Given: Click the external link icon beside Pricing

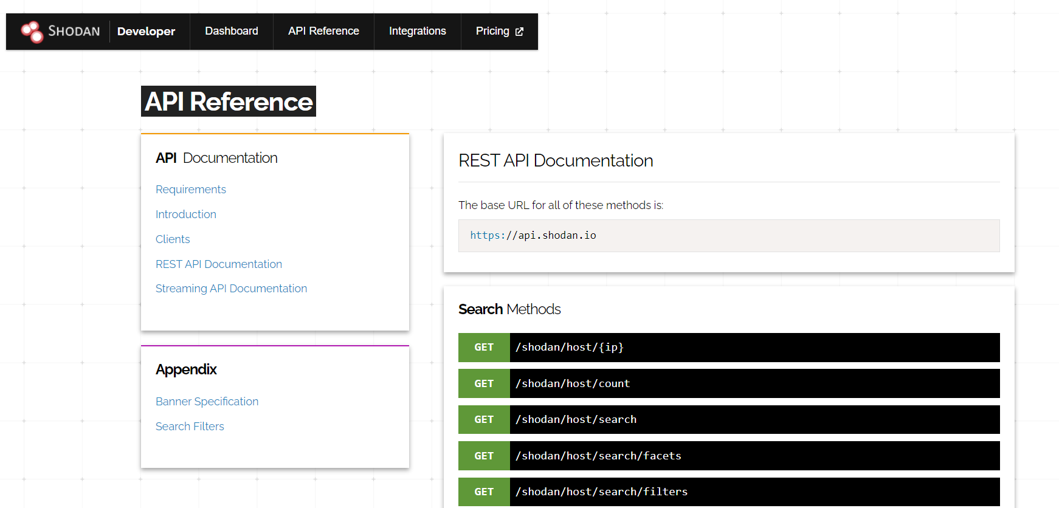Looking at the screenshot, I should (519, 32).
